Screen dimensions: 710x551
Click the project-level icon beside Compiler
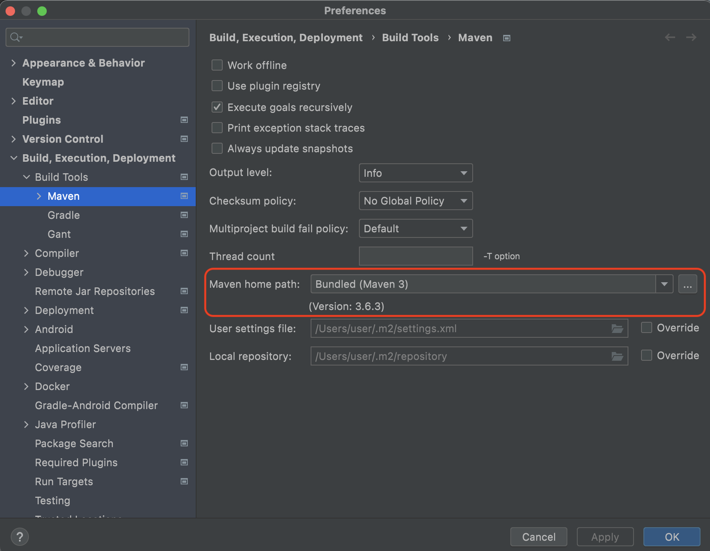pos(184,253)
